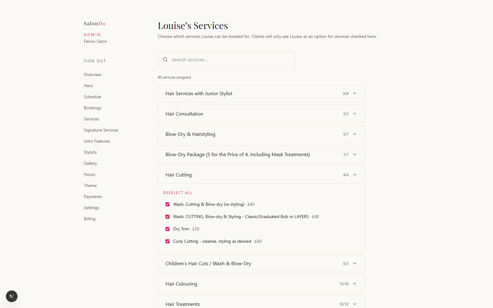
Task: Toggle the Dry Trim checkbox
Action: (x=167, y=229)
